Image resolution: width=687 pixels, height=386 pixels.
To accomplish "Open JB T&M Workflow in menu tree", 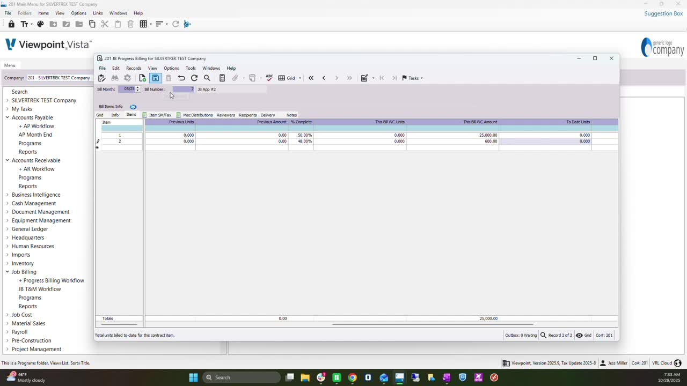I will (40, 289).
